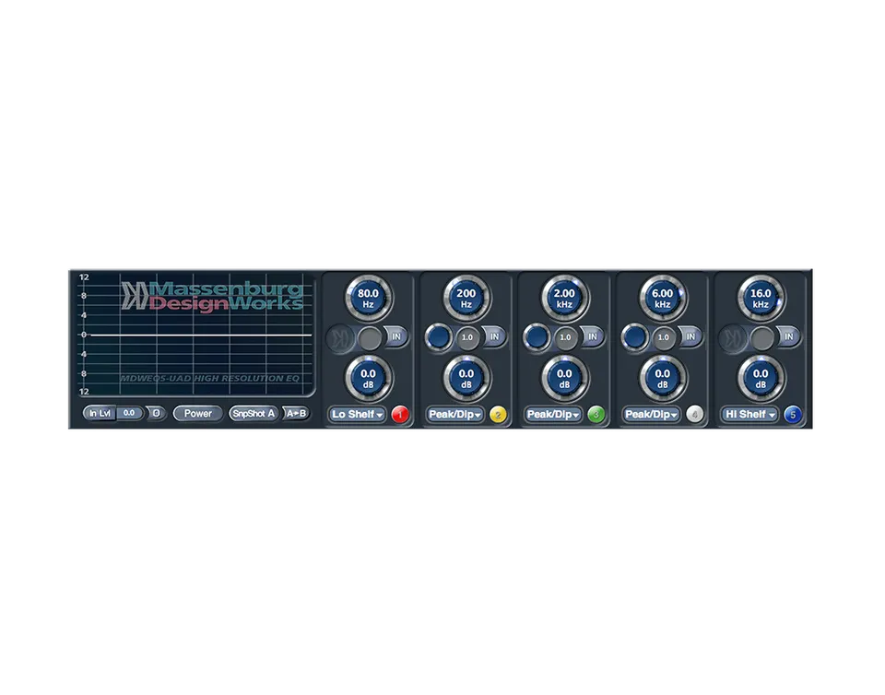Click the In Lvl button

[100, 414]
